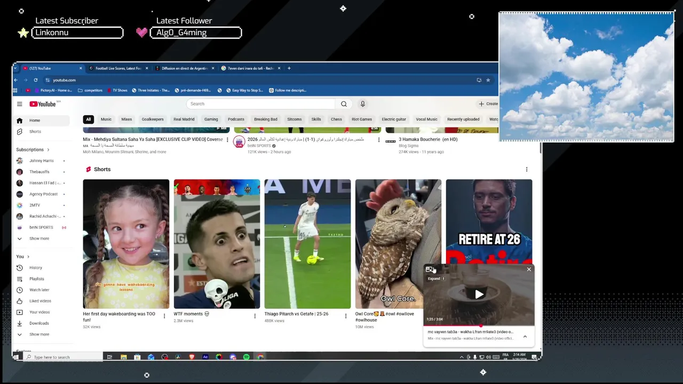Open the Retire at 26 thumbnail

click(489, 221)
